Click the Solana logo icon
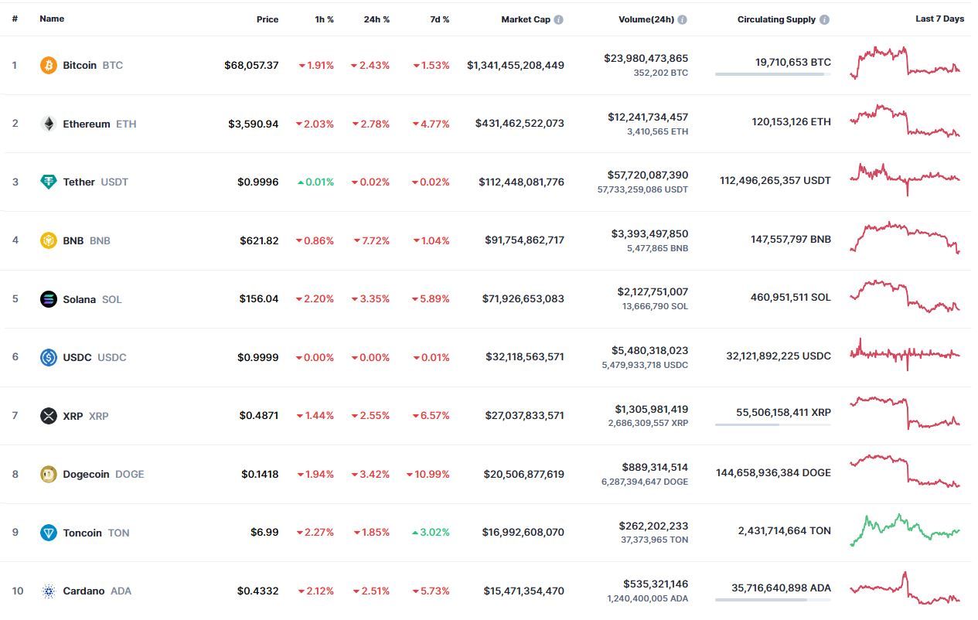This screenshot has width=978, height=620. tap(49, 299)
